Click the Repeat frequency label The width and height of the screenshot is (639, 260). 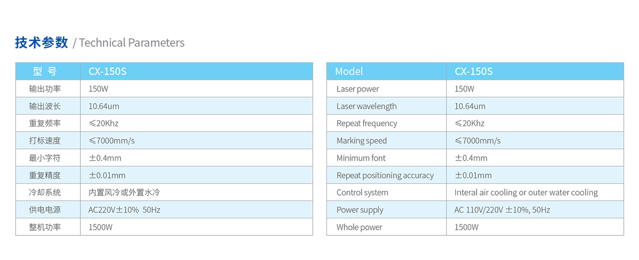(x=367, y=123)
